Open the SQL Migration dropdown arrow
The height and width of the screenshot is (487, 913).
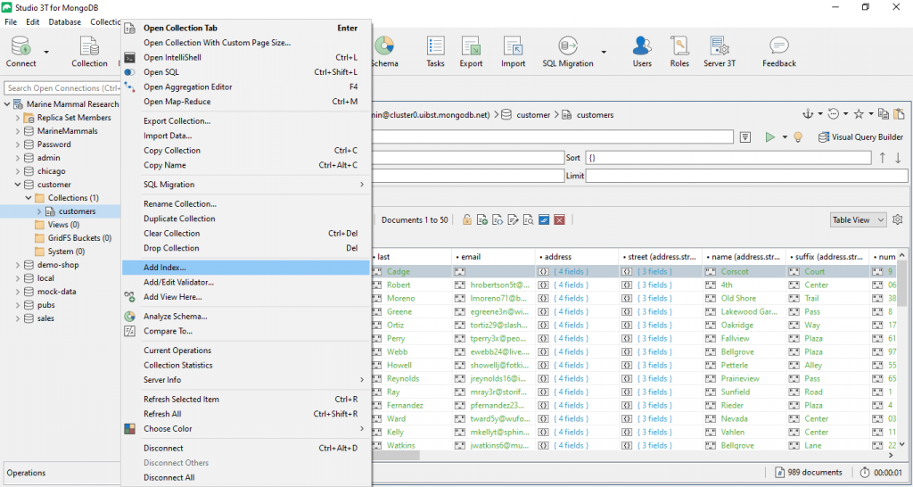coord(604,52)
